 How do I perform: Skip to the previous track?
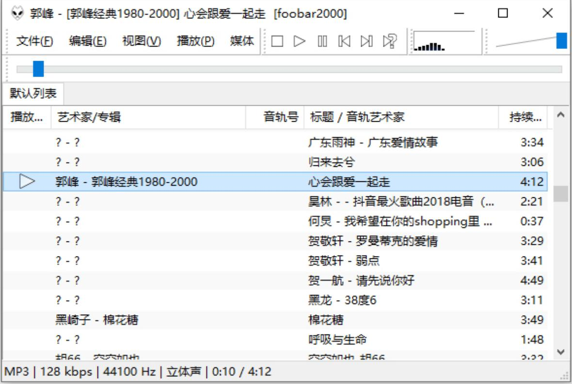pos(344,41)
